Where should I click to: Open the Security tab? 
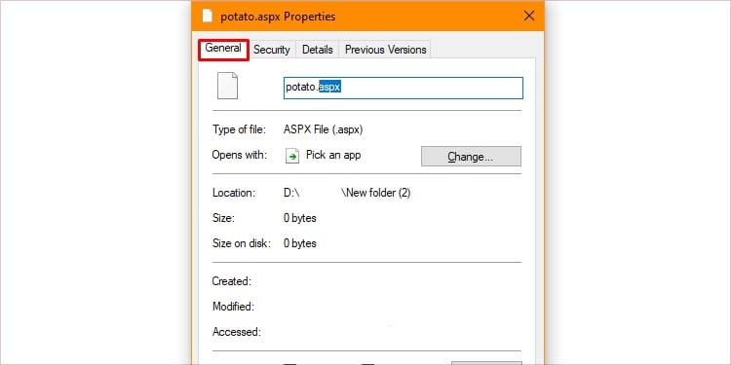[x=272, y=50]
